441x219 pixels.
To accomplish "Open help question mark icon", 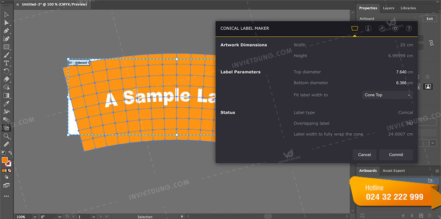I will (x=409, y=29).
